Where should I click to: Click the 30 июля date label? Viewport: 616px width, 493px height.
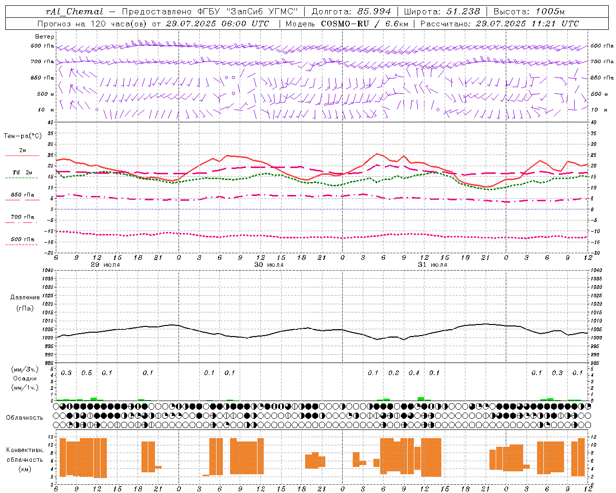[x=269, y=265]
